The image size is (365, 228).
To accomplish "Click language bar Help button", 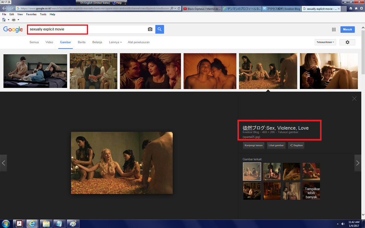I will (x=117, y=3).
